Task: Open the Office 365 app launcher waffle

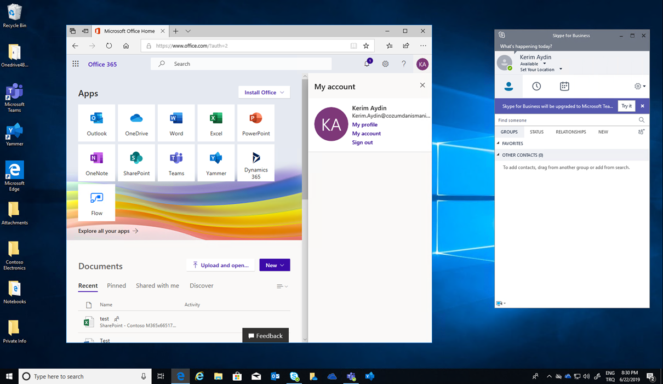Action: tap(76, 64)
